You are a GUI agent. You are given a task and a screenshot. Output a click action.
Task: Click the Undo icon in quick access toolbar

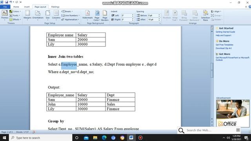coord(11,2)
